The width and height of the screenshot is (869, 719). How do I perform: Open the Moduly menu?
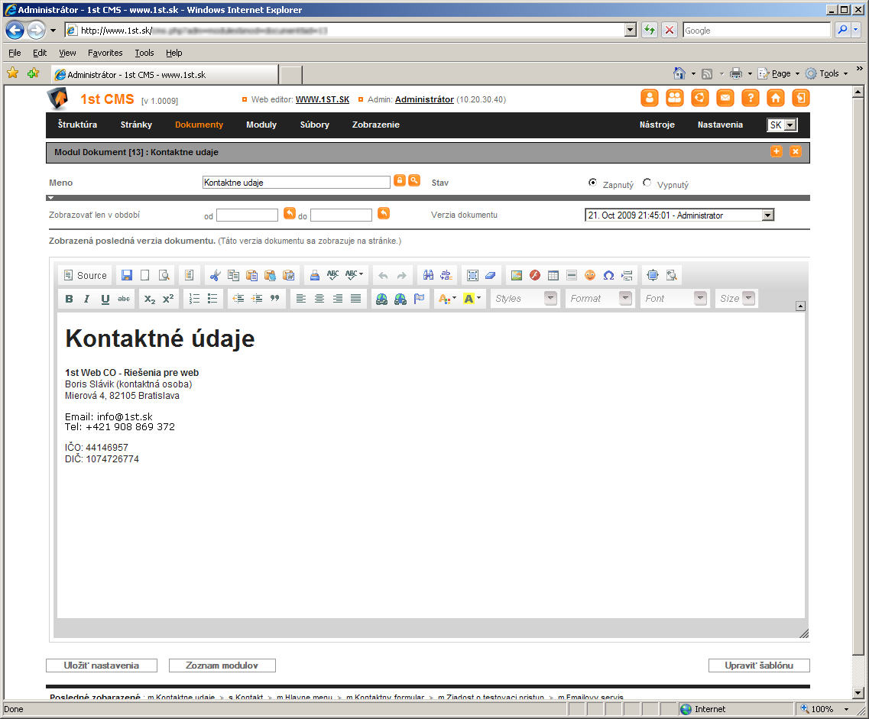(x=261, y=125)
